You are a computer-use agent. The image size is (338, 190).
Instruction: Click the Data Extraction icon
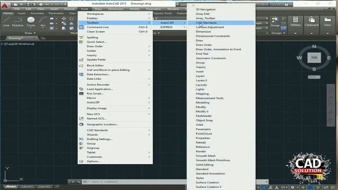coord(81,74)
